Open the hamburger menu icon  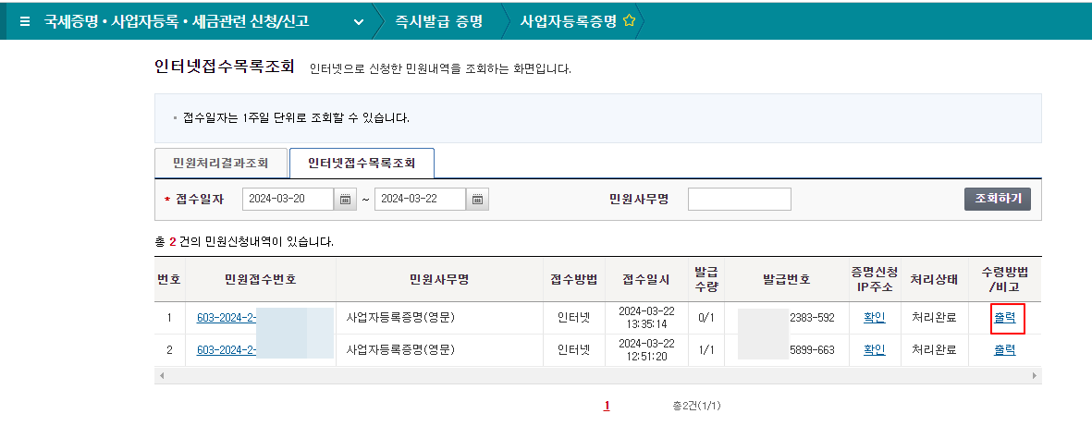[x=25, y=21]
